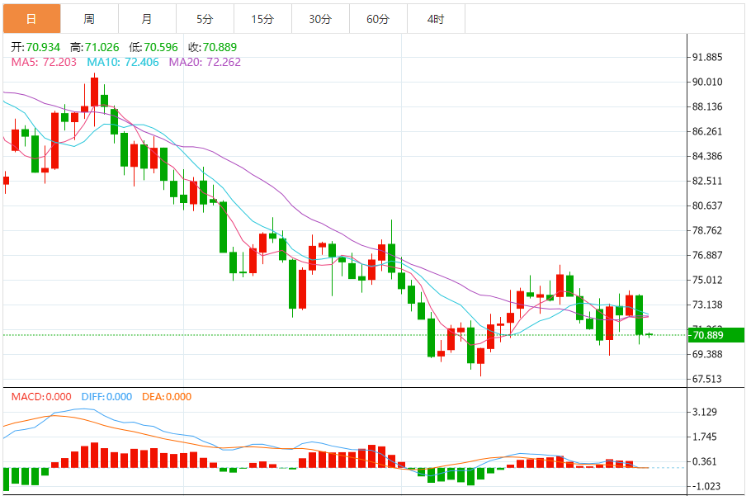Click the -1.023 MACD axis label
The width and height of the screenshot is (751, 496).
coord(706,486)
